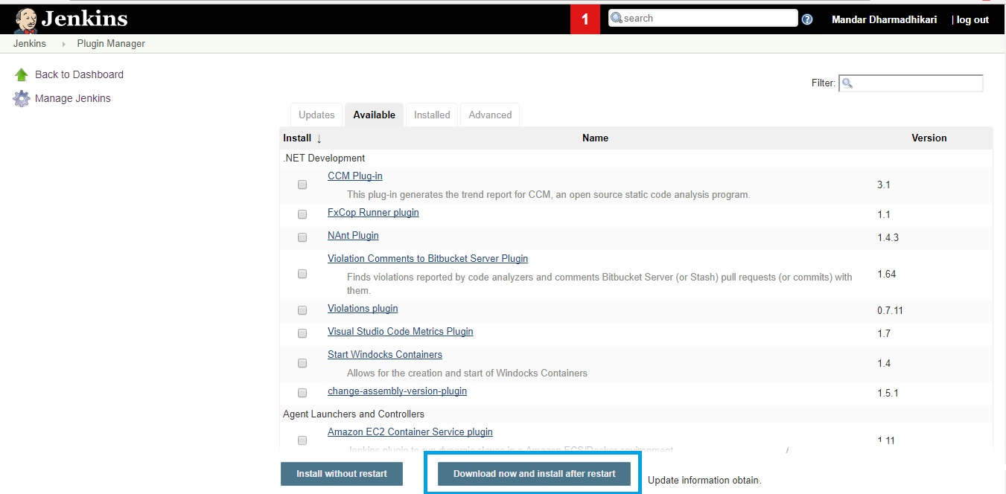Open Violation Comments to Bitbucket Server Plugin link
The width and height of the screenshot is (1006, 494).
click(428, 259)
